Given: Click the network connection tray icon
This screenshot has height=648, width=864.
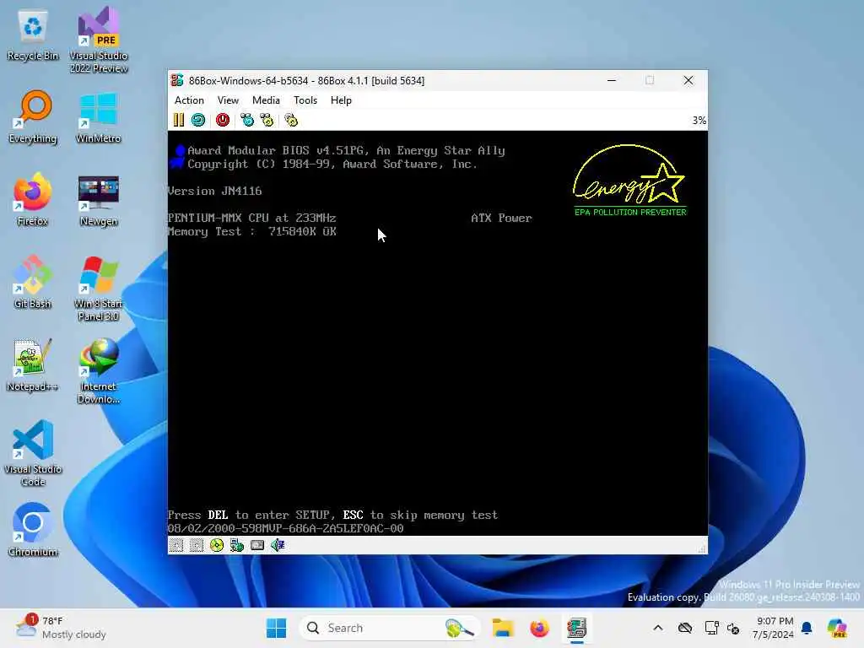Looking at the screenshot, I should pos(711,628).
